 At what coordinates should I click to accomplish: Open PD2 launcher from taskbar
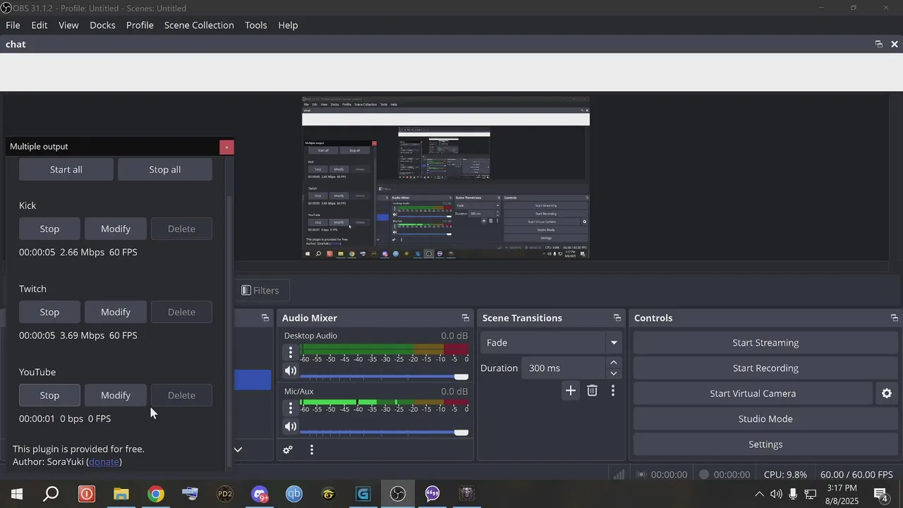(x=225, y=494)
